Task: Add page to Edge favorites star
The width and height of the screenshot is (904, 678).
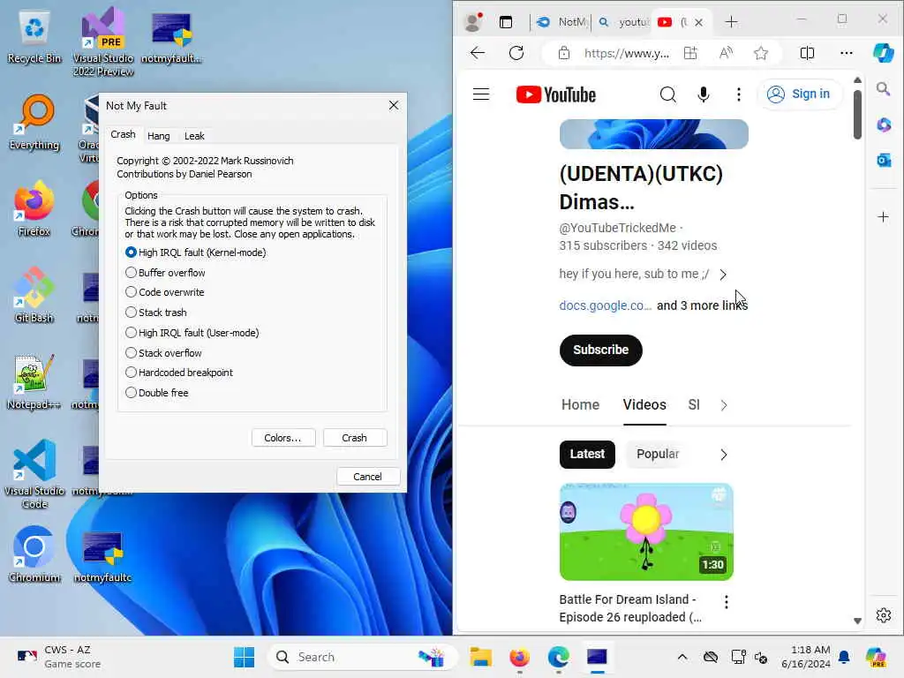Action: (x=761, y=53)
